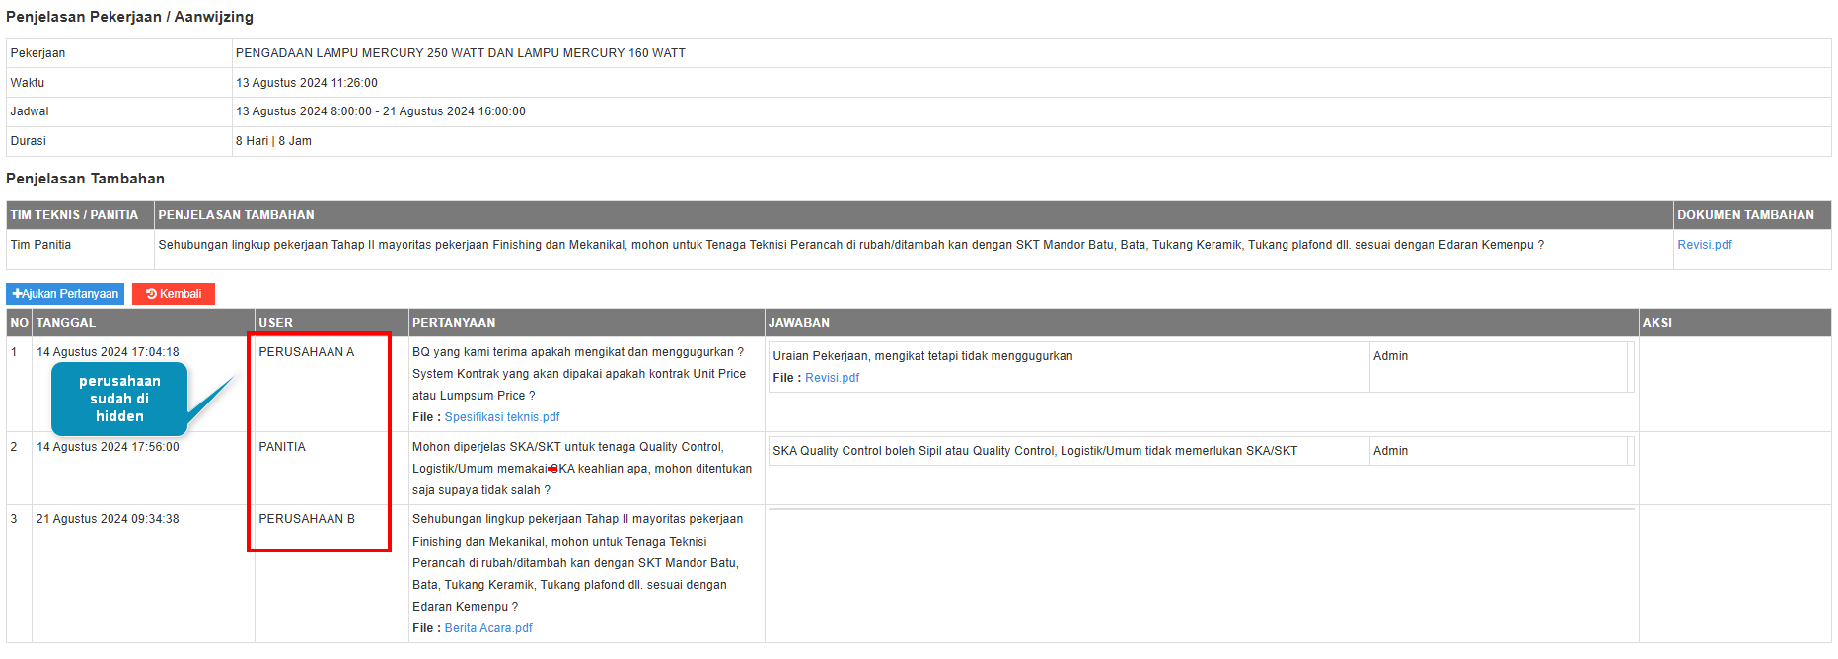Click the Ajukan Pertanyaan button

pos(65,294)
